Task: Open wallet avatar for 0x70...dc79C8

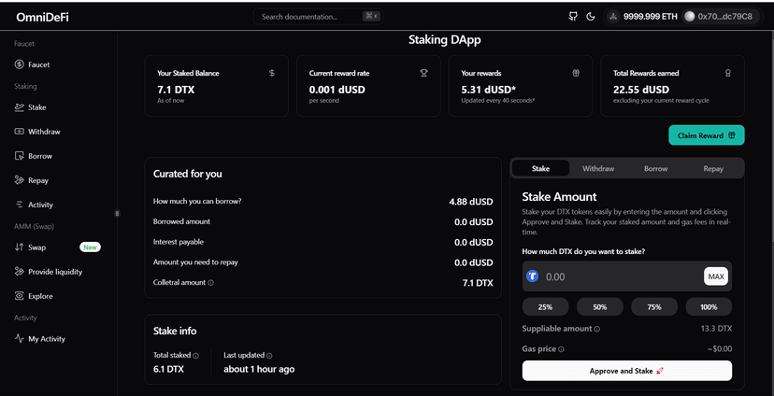Action: tap(689, 16)
